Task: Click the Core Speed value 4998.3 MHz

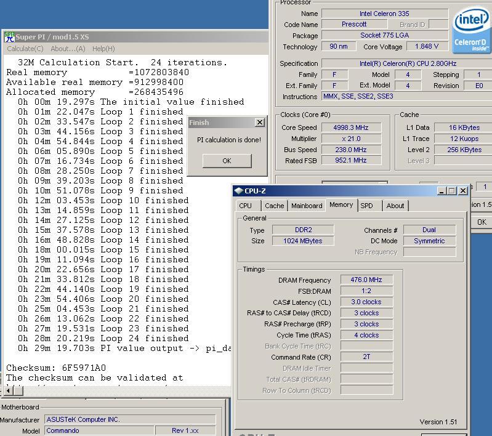Action: 351,127
